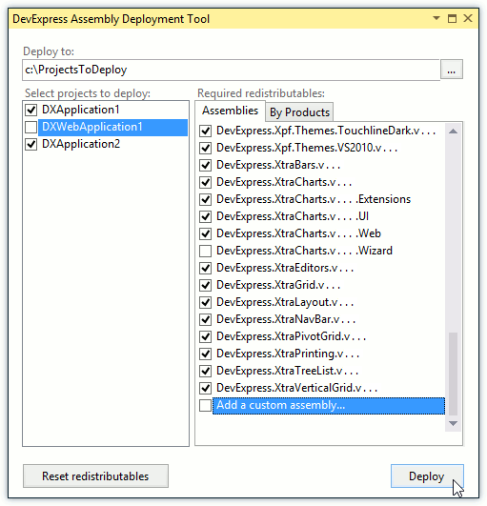Tick the Add a custom assembly checkbox

[x=206, y=405]
